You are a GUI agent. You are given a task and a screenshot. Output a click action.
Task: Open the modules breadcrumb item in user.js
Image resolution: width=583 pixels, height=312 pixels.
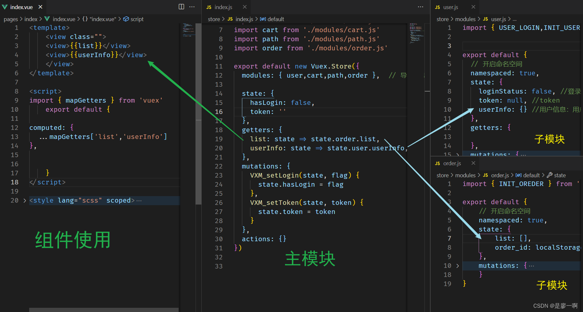(x=466, y=19)
